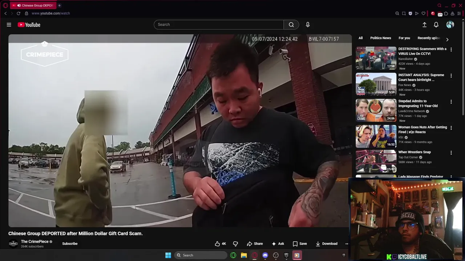Like the video with thumbs up
This screenshot has height=261, width=465.
tap(221, 244)
